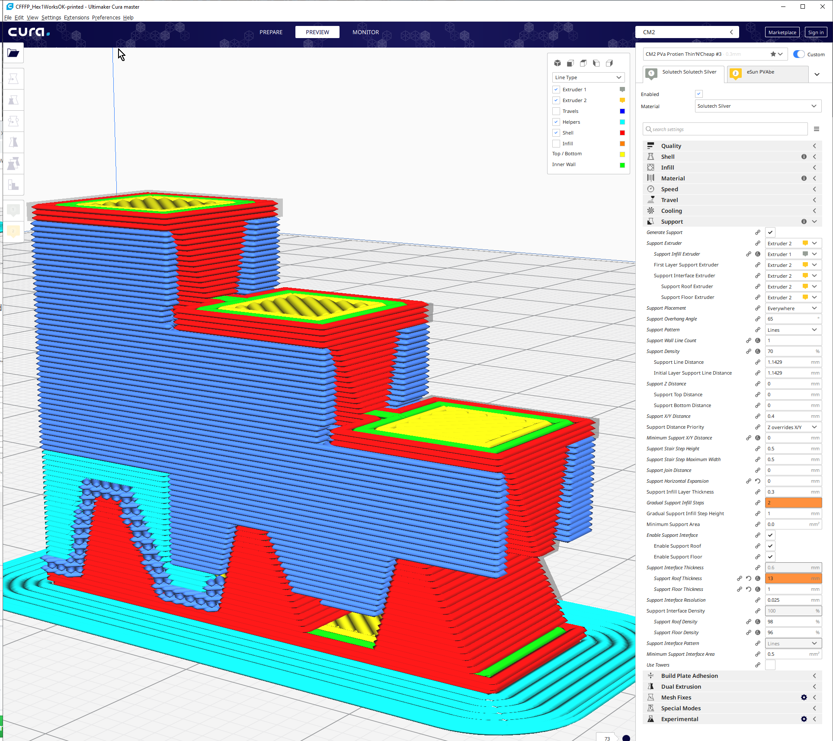This screenshot has width=833, height=741.
Task: Select the Mirror tool icon
Action: pos(13,142)
